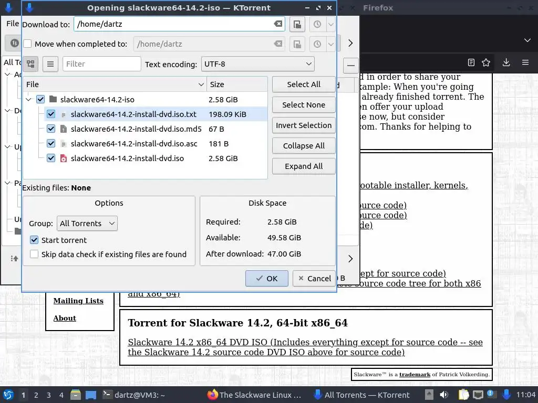Open Firefox downloads panel

506,62
